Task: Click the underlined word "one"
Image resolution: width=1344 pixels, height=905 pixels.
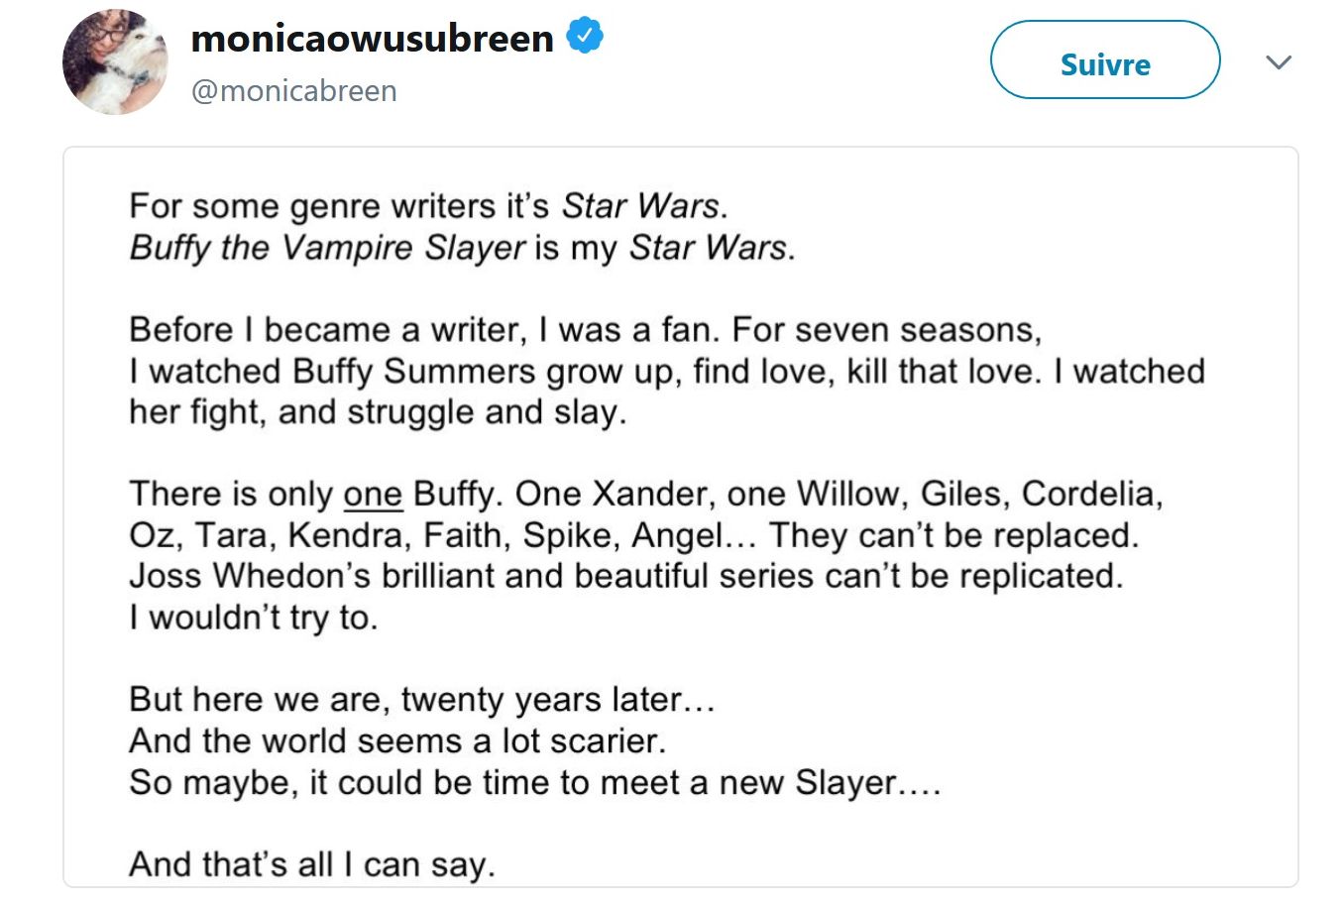Action: [373, 494]
